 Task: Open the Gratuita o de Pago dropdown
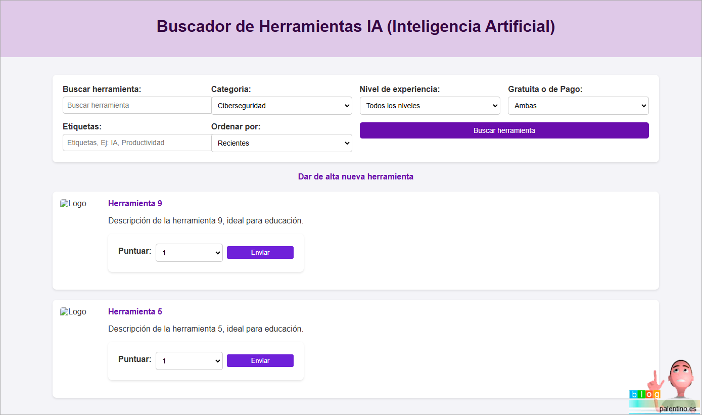578,106
